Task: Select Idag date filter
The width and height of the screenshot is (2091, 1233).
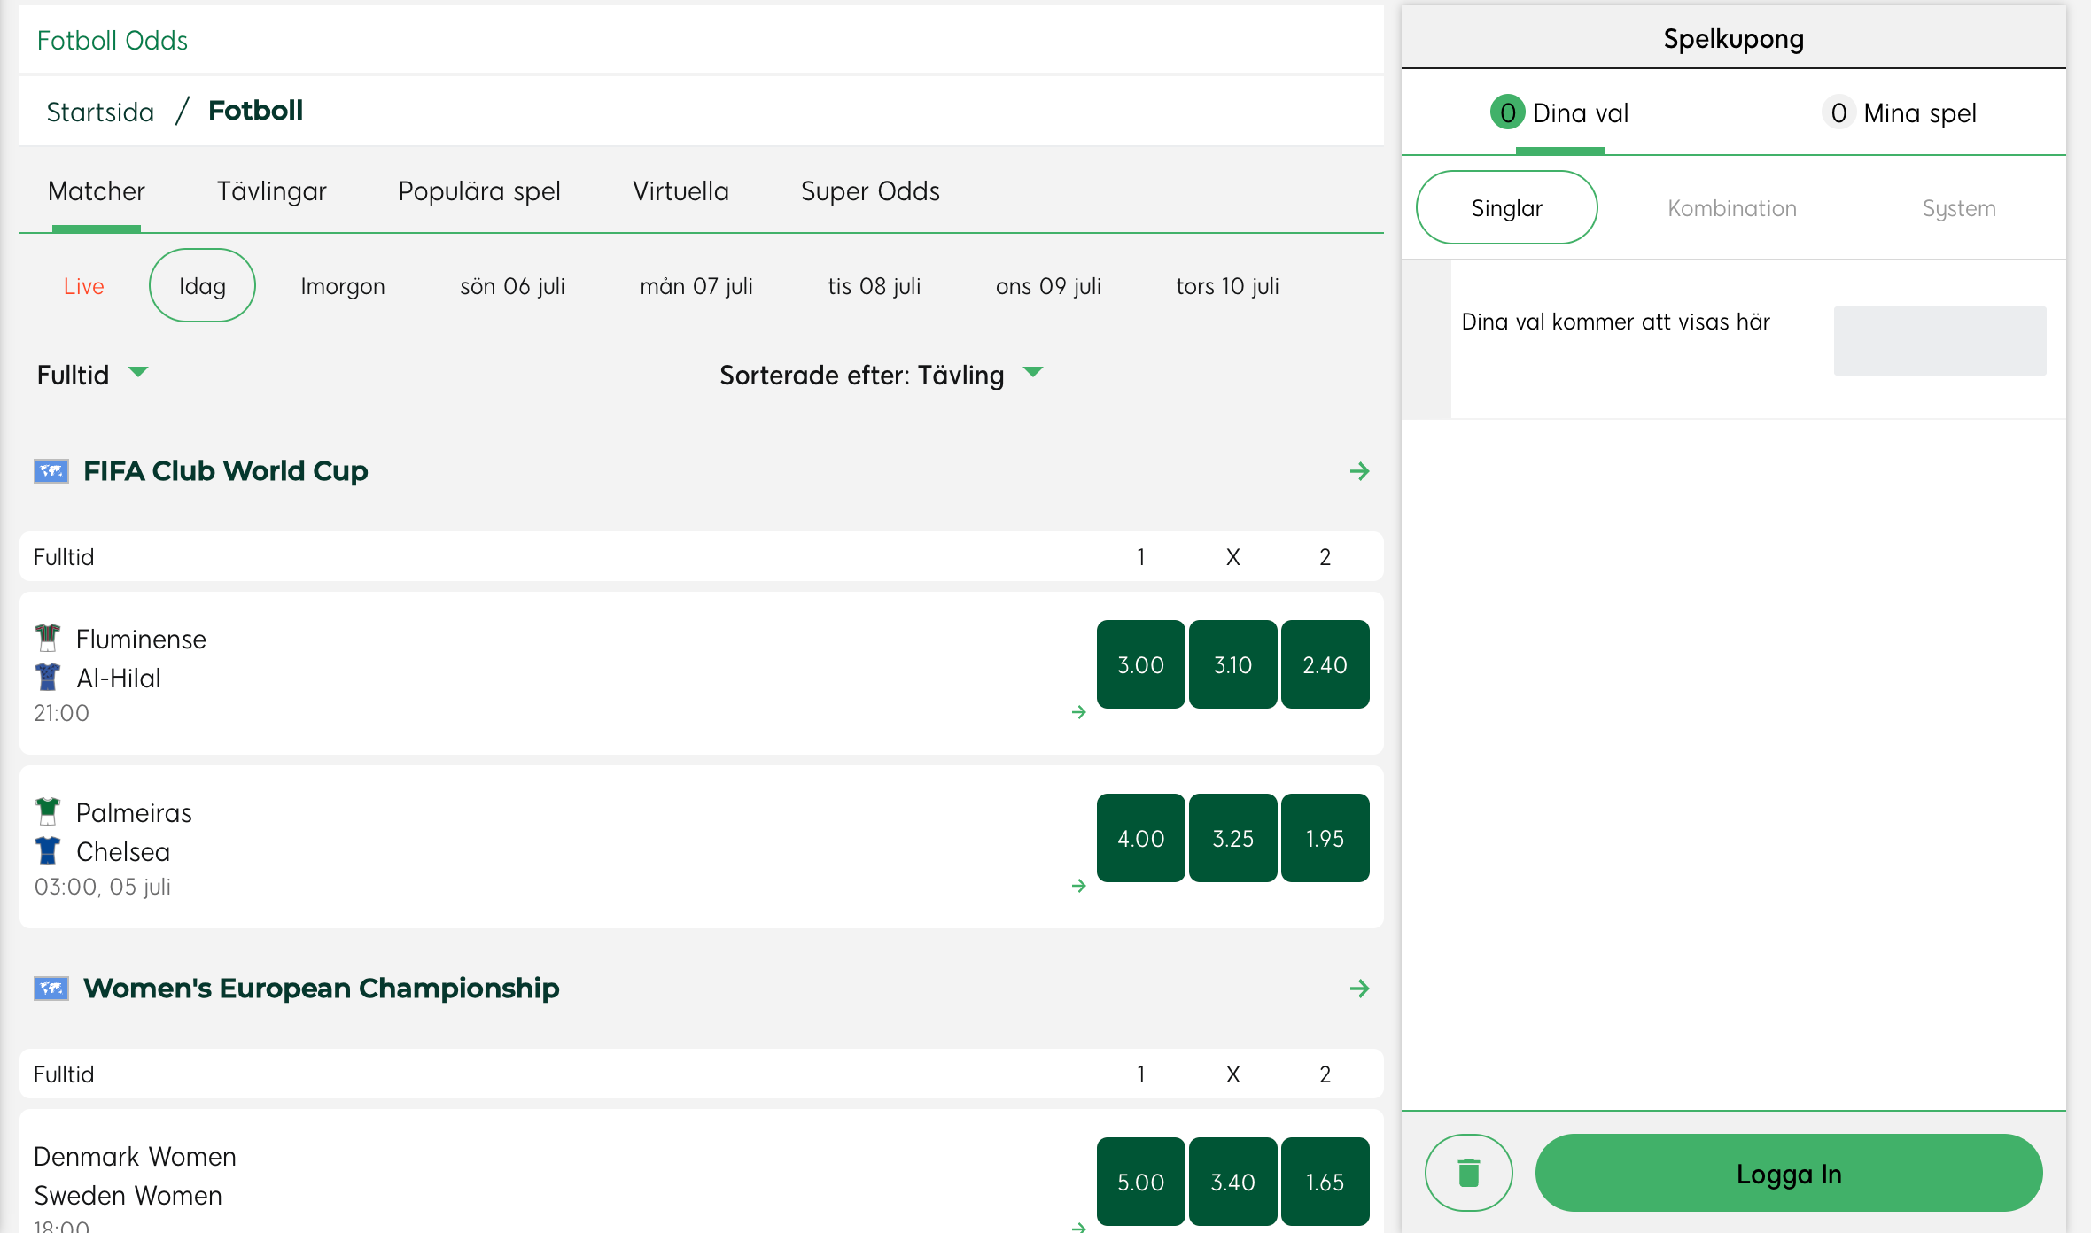Action: tap(202, 286)
